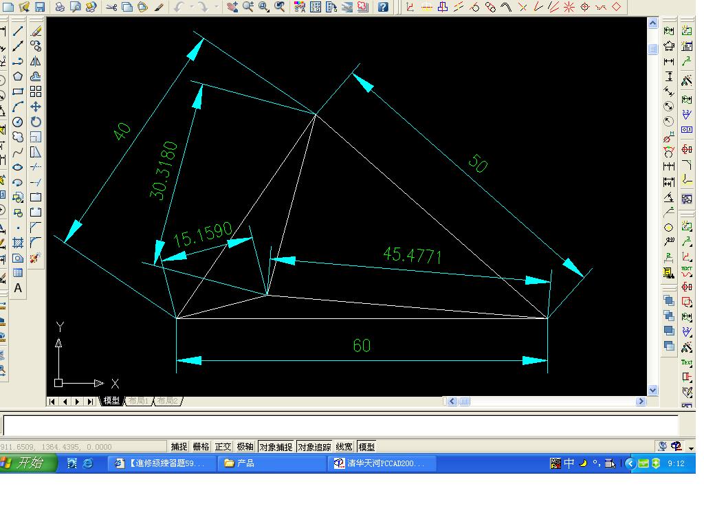Viewport: 704px width, 528px height.
Task: Switch to the 布局1 layout tab
Action: tap(137, 401)
